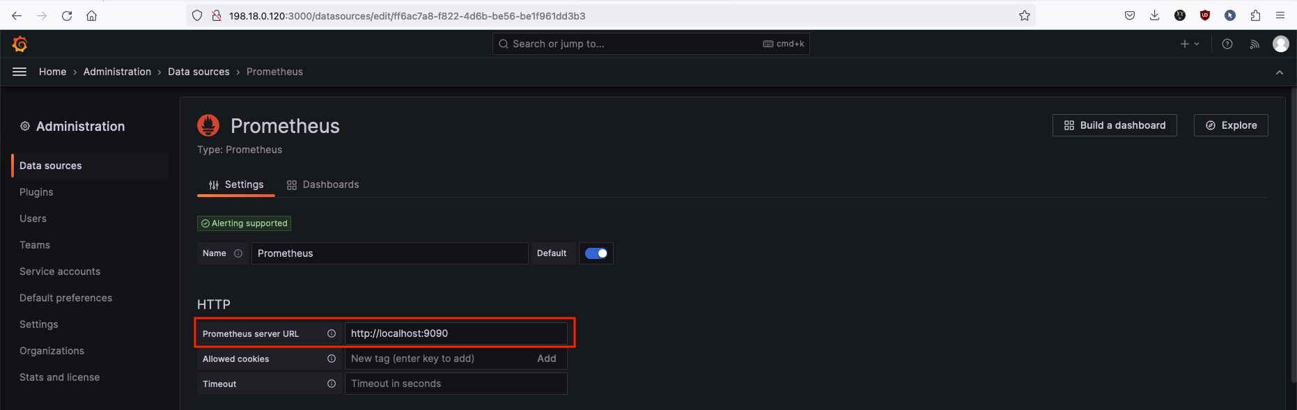Screen dimensions: 1297x410
Task: Click info icon next to Timeout
Action: point(332,384)
